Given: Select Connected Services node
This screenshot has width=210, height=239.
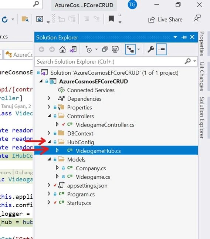Looking at the screenshot, I should 91,90.
